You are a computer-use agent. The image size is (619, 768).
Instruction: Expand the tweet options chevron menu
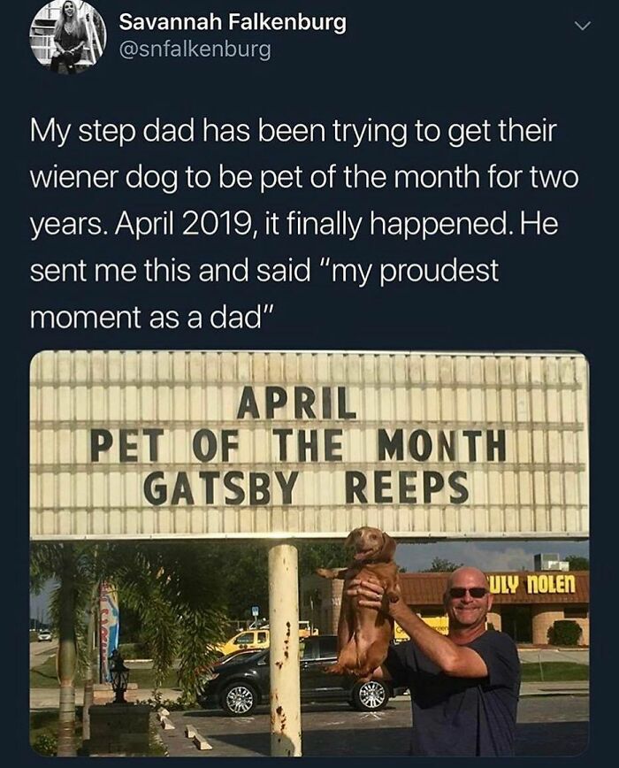click(x=582, y=26)
